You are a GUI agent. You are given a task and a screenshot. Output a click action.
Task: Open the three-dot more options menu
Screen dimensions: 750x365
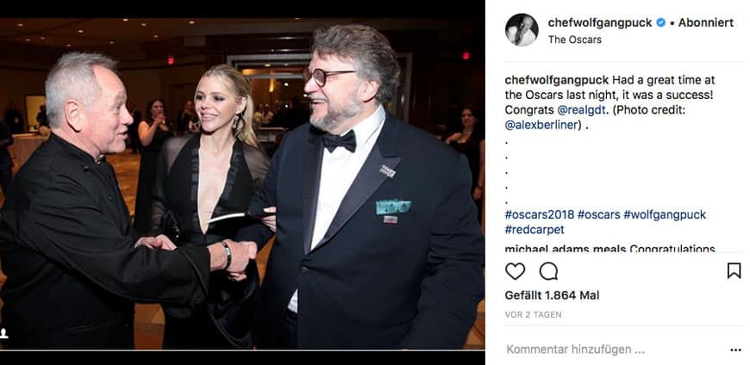coord(735,350)
